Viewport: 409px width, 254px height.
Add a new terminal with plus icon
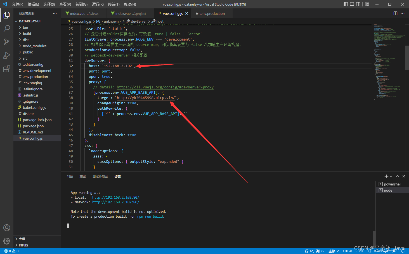pos(386,176)
